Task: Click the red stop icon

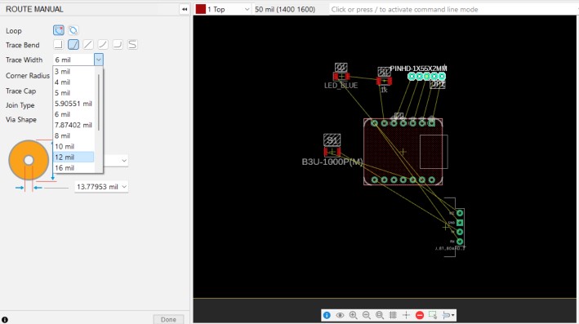Action: [x=420, y=315]
